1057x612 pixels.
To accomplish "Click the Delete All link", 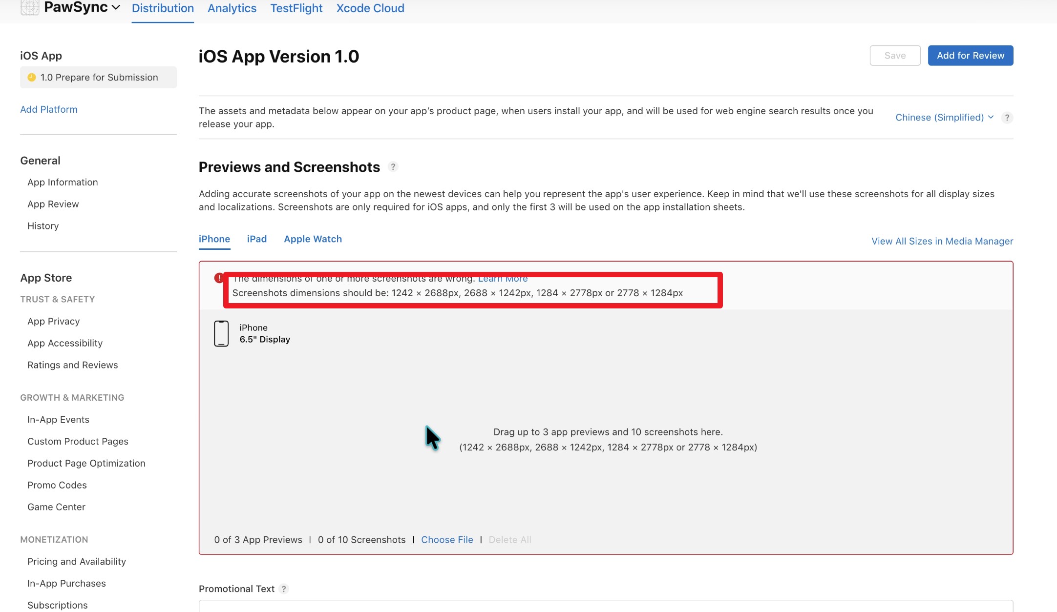I will pyautogui.click(x=510, y=540).
